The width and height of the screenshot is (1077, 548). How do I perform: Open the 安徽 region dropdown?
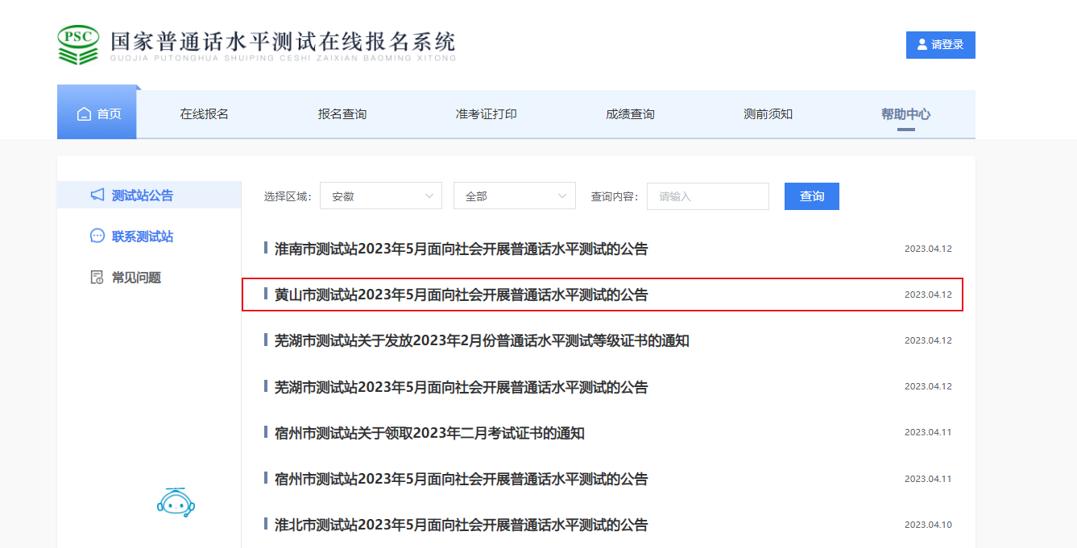click(380, 196)
